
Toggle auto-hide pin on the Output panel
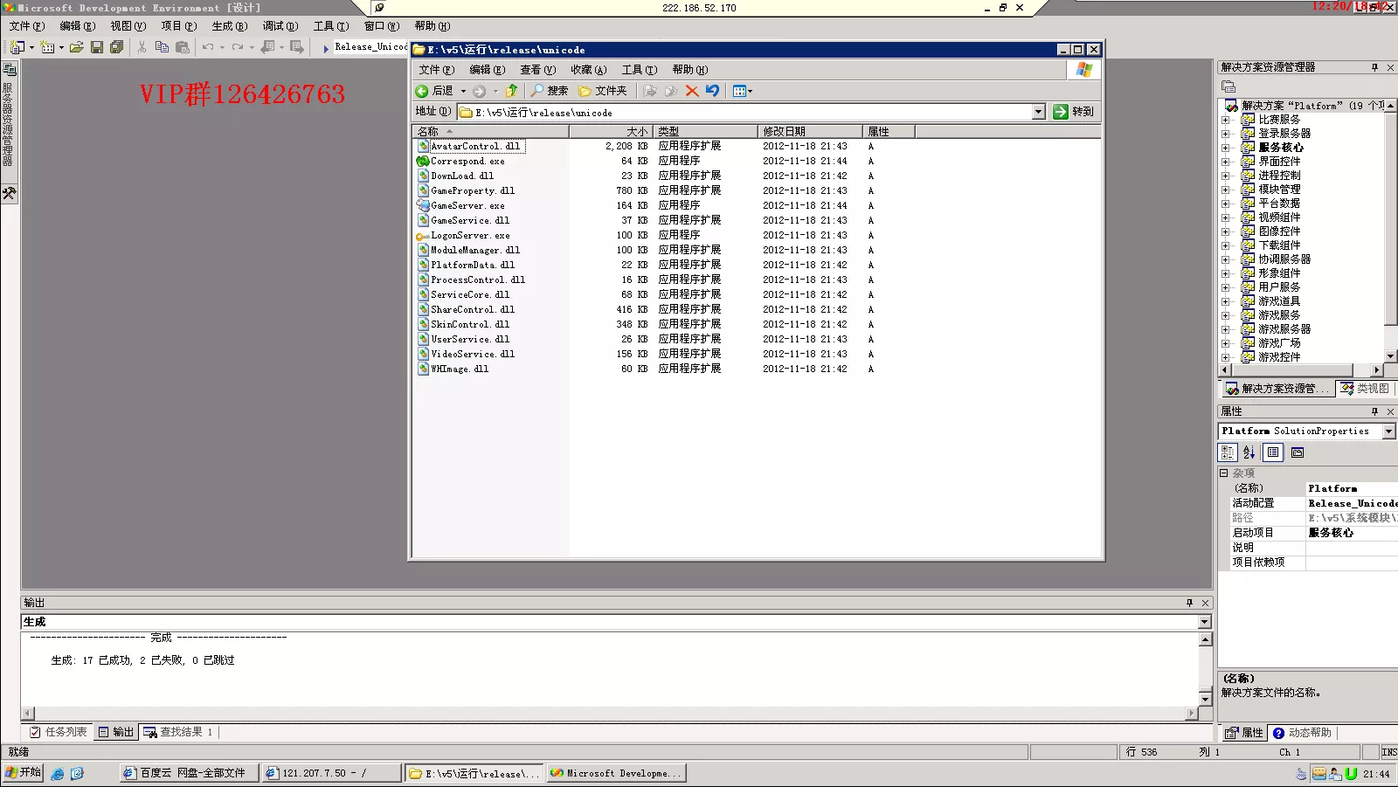click(1189, 603)
